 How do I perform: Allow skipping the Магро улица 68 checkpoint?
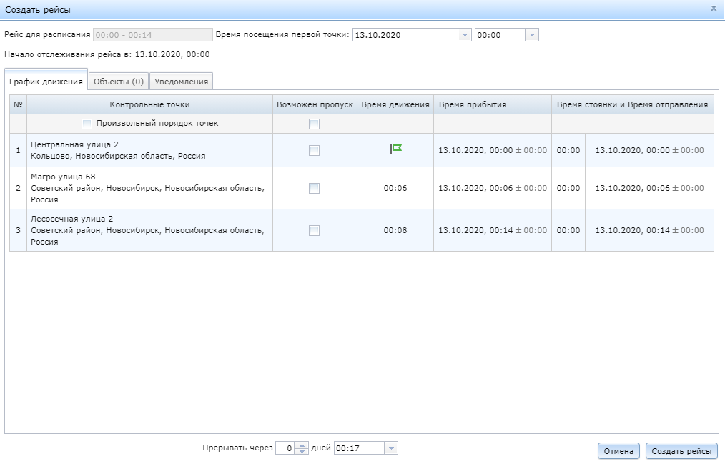coord(315,187)
